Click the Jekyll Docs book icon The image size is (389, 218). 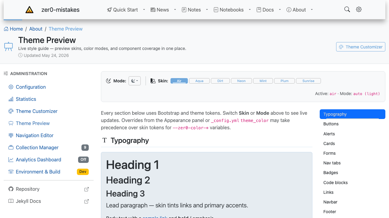tap(11, 201)
